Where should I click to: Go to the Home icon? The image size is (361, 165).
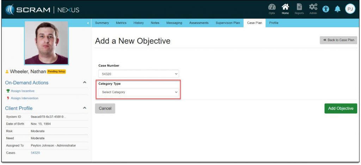(x=285, y=9)
